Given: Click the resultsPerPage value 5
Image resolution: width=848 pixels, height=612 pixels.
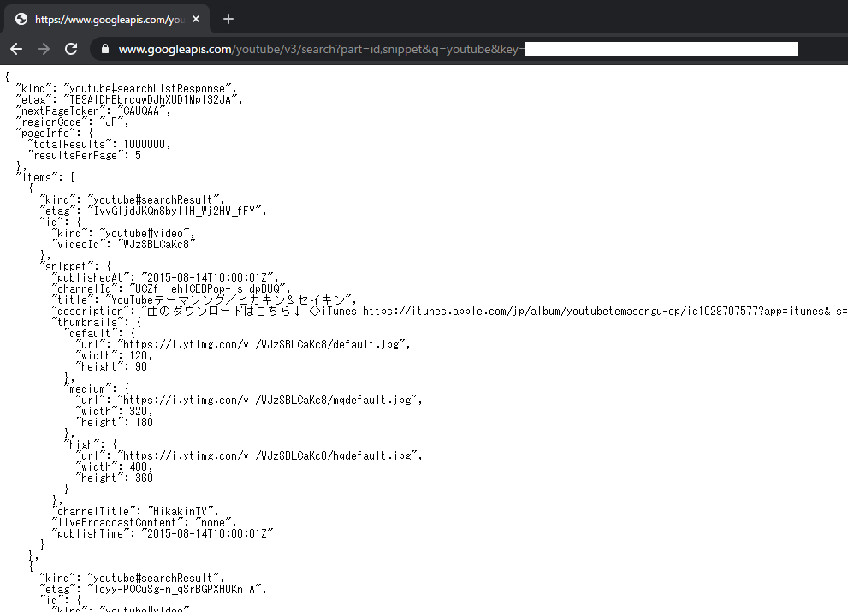Looking at the screenshot, I should pyautogui.click(x=138, y=156).
